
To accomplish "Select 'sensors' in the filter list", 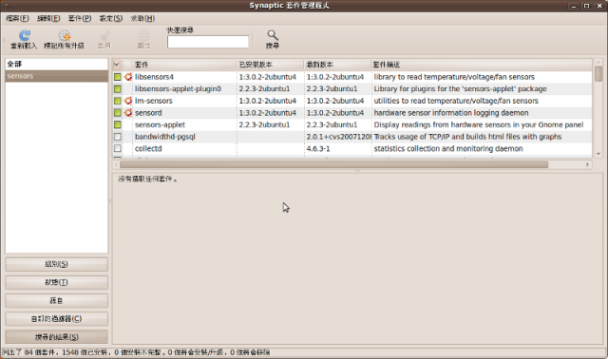I will coord(57,76).
